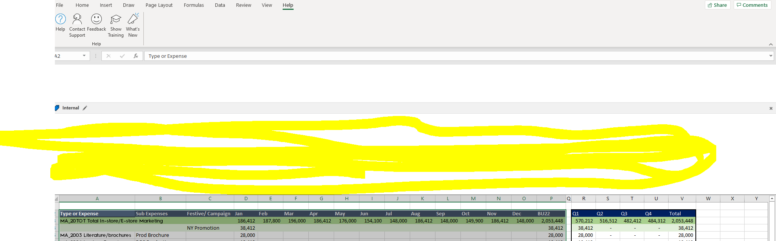The height and width of the screenshot is (241, 776).
Task: Open the File tab
Action: click(x=60, y=5)
